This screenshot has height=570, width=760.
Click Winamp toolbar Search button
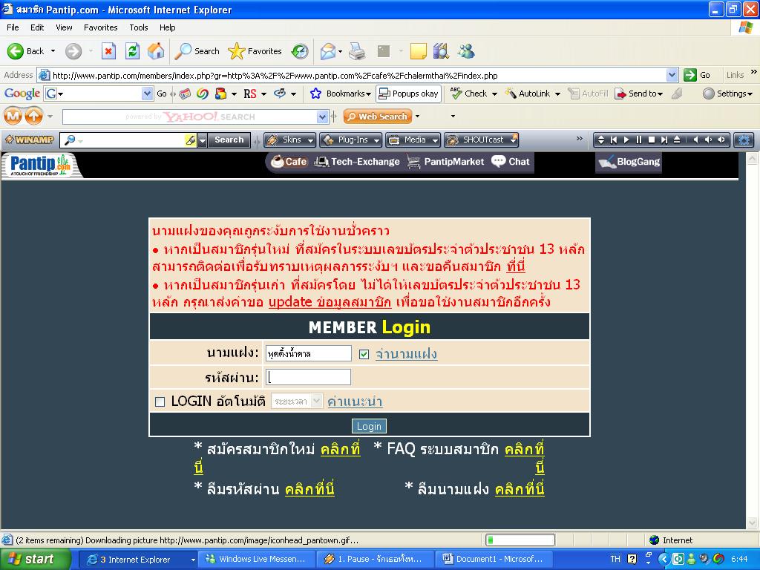(x=229, y=140)
